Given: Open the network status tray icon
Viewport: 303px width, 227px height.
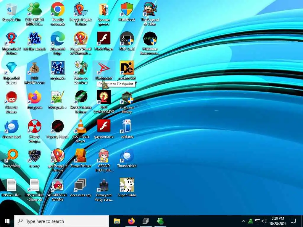Looking at the screenshot, I should click(258, 221).
